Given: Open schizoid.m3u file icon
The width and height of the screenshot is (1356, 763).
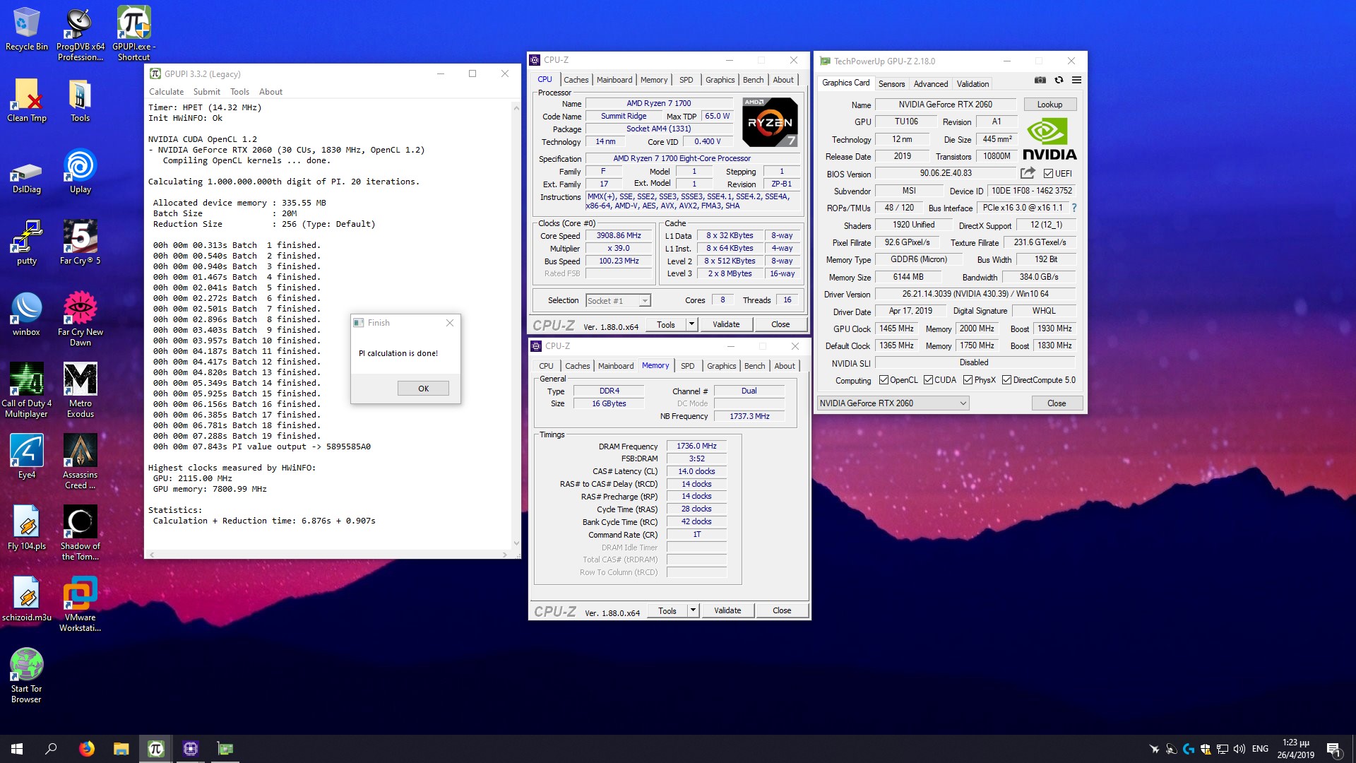Looking at the screenshot, I should (26, 601).
